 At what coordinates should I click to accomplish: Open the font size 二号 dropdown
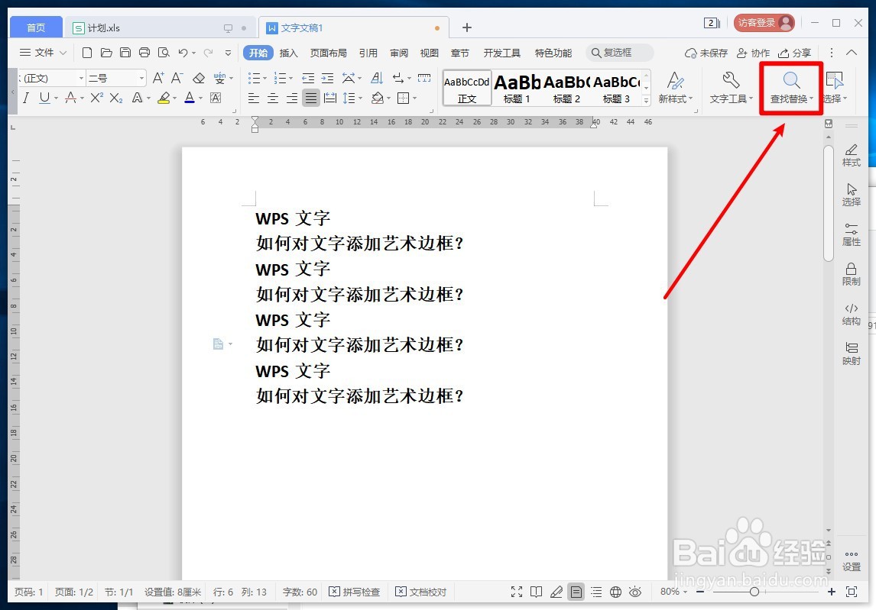[142, 78]
